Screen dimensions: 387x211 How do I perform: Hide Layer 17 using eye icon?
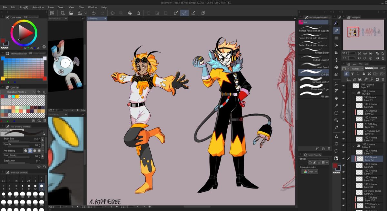tap(343, 86)
